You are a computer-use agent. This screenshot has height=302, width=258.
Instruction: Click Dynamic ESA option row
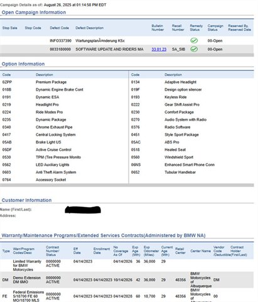[x=47, y=97]
